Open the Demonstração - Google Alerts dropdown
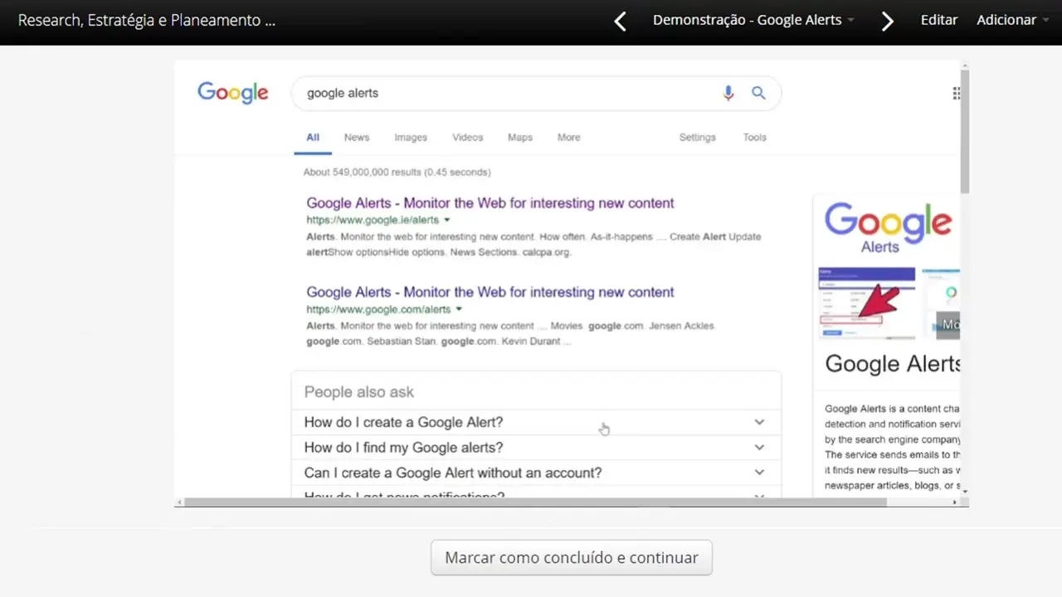 [753, 20]
